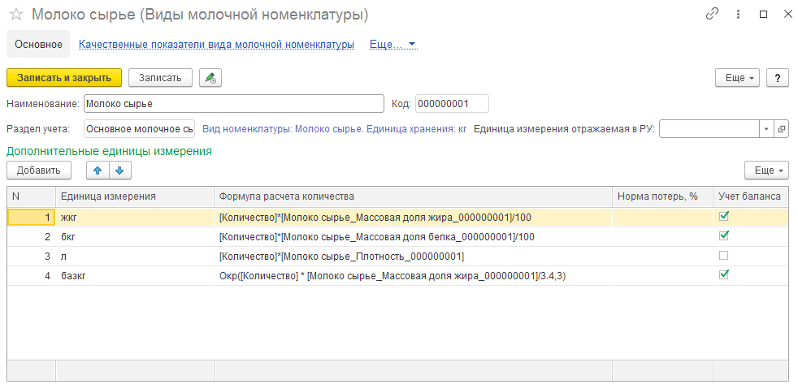Uncheck Учет баланса for бкг row
This screenshot has width=798, height=384.
click(724, 236)
